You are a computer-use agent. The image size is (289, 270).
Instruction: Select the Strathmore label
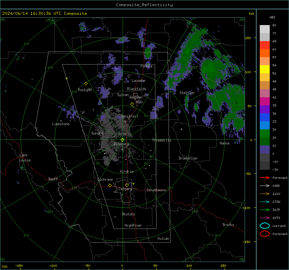coord(156,190)
